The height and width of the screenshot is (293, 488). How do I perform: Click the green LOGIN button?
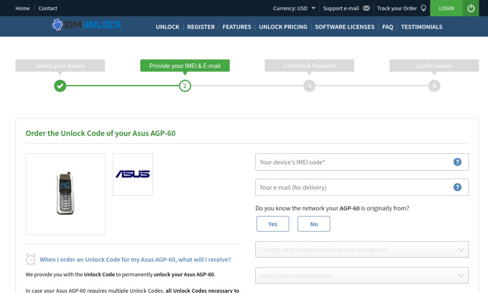[x=446, y=8]
